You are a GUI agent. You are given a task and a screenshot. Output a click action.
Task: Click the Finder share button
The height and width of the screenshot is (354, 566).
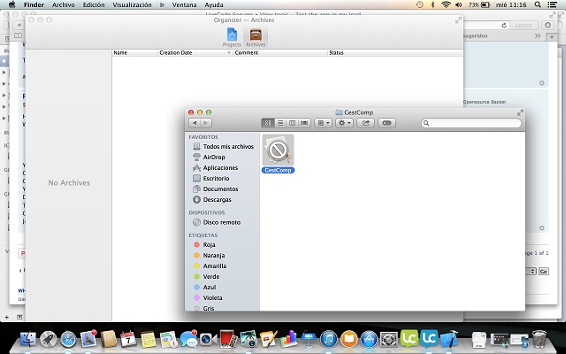pyautogui.click(x=366, y=123)
